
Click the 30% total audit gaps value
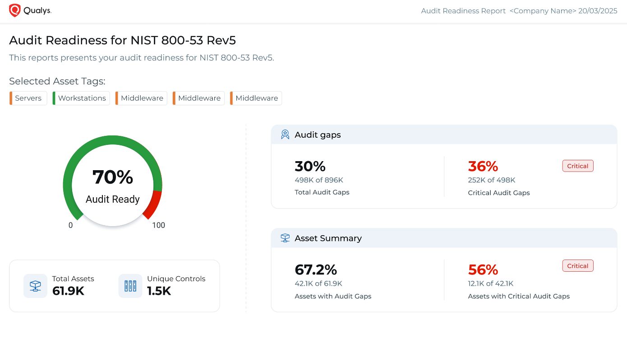[310, 167]
